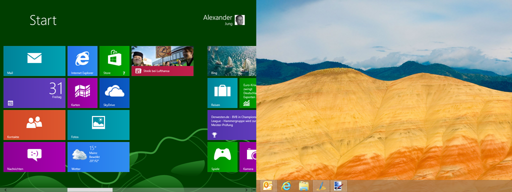Screen dimensions: 512x192
Task: Click the Alexander Jung account picture
Action: click(239, 20)
